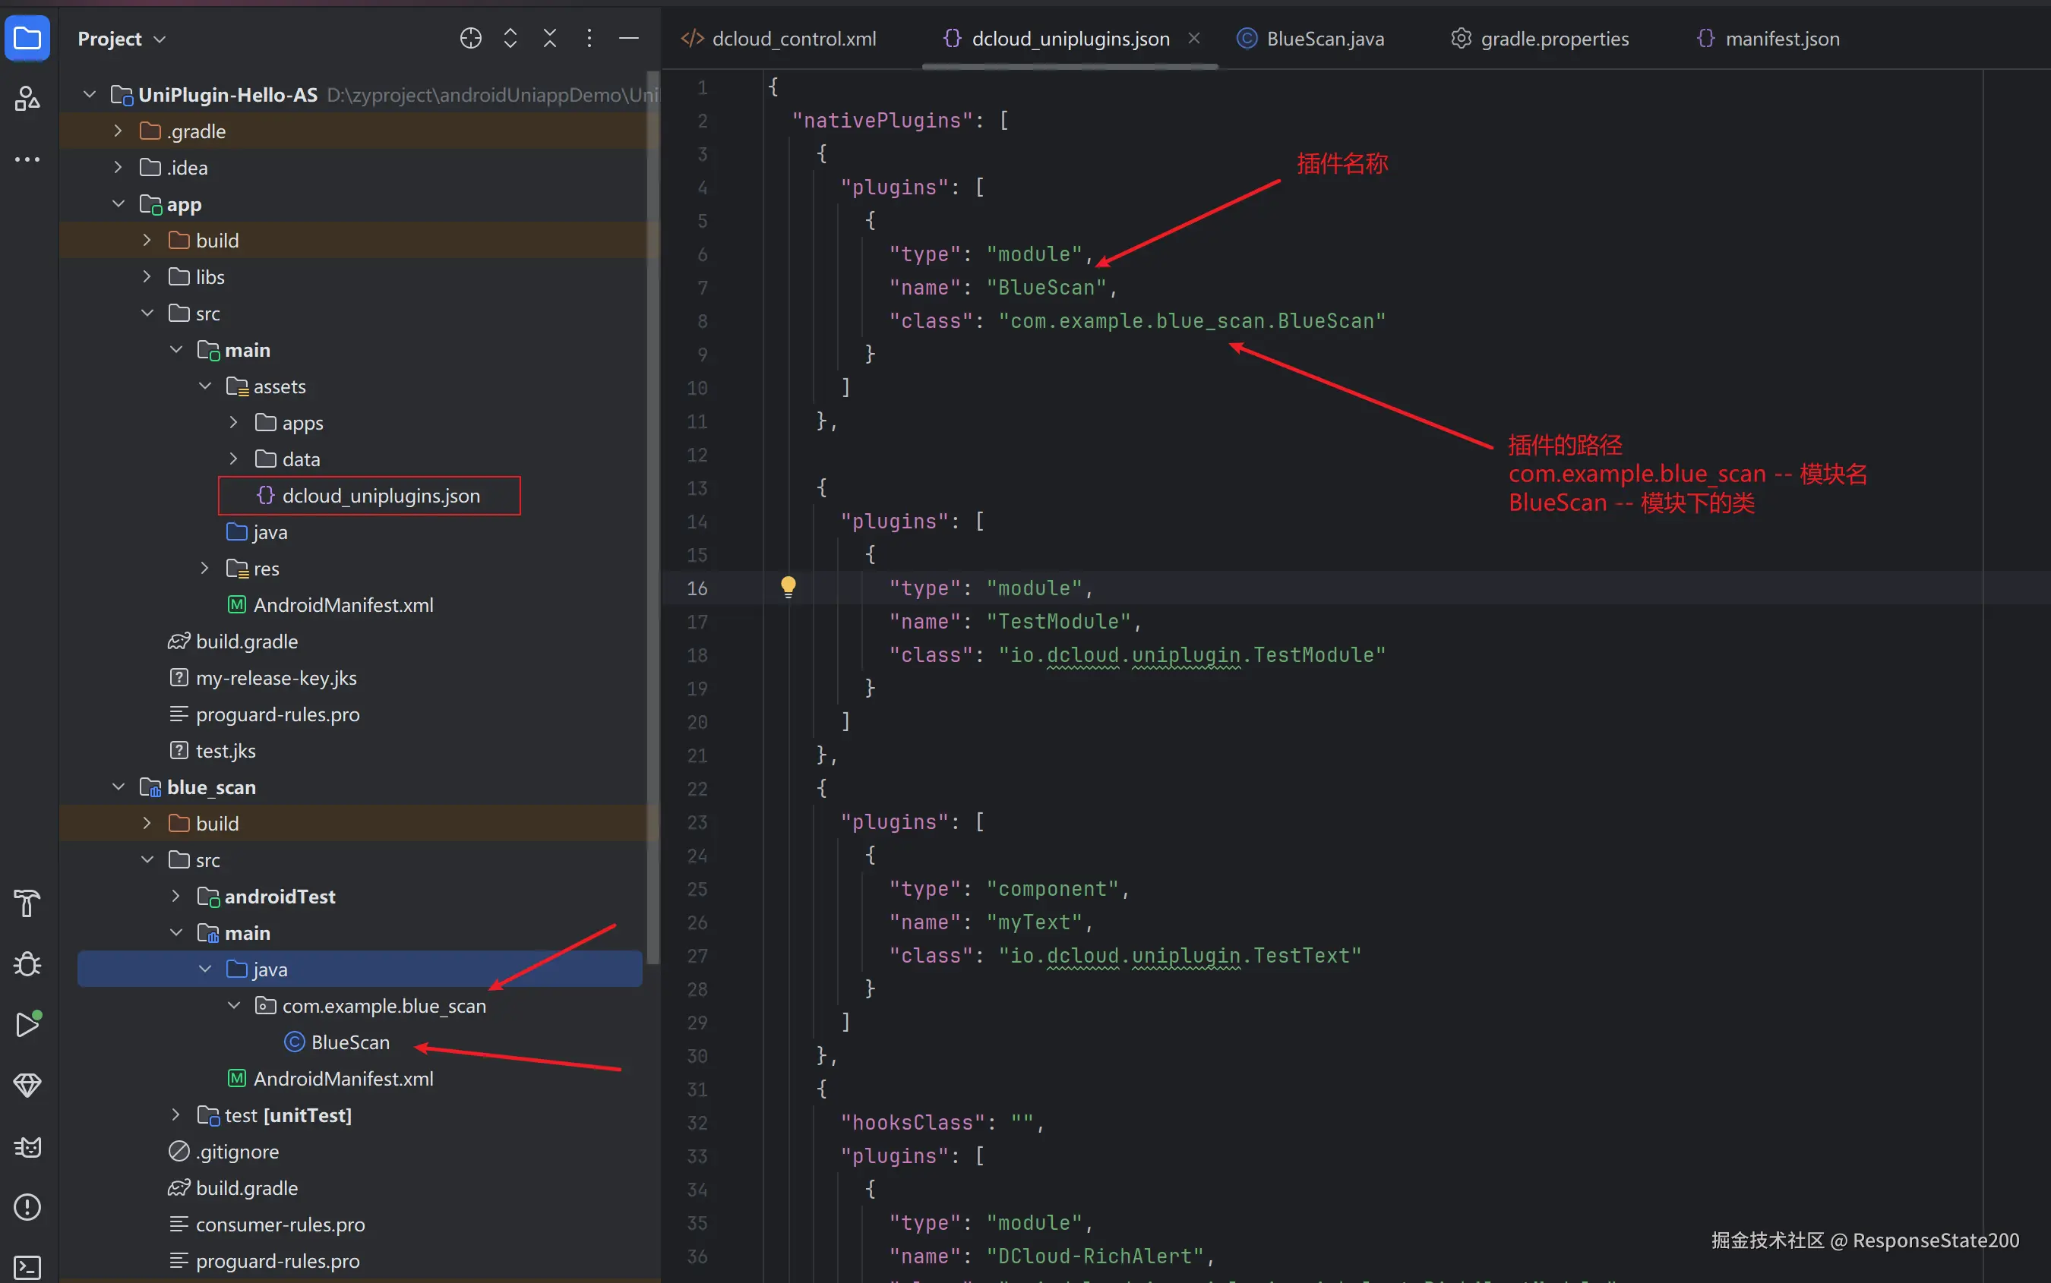
Task: Click Collapse All icon in Project panel
Action: 549,38
